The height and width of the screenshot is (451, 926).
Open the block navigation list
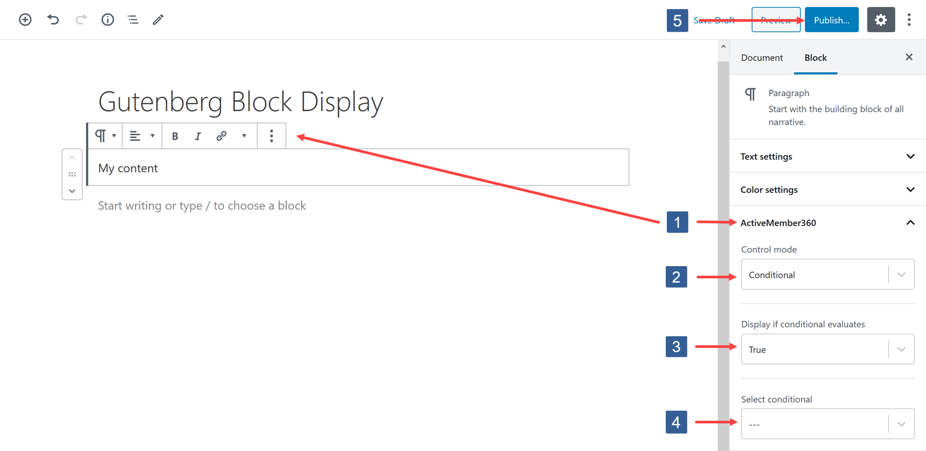click(133, 20)
